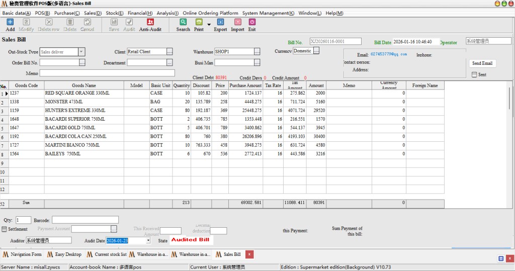Close the Sales Bill tab

[x=249, y=254]
